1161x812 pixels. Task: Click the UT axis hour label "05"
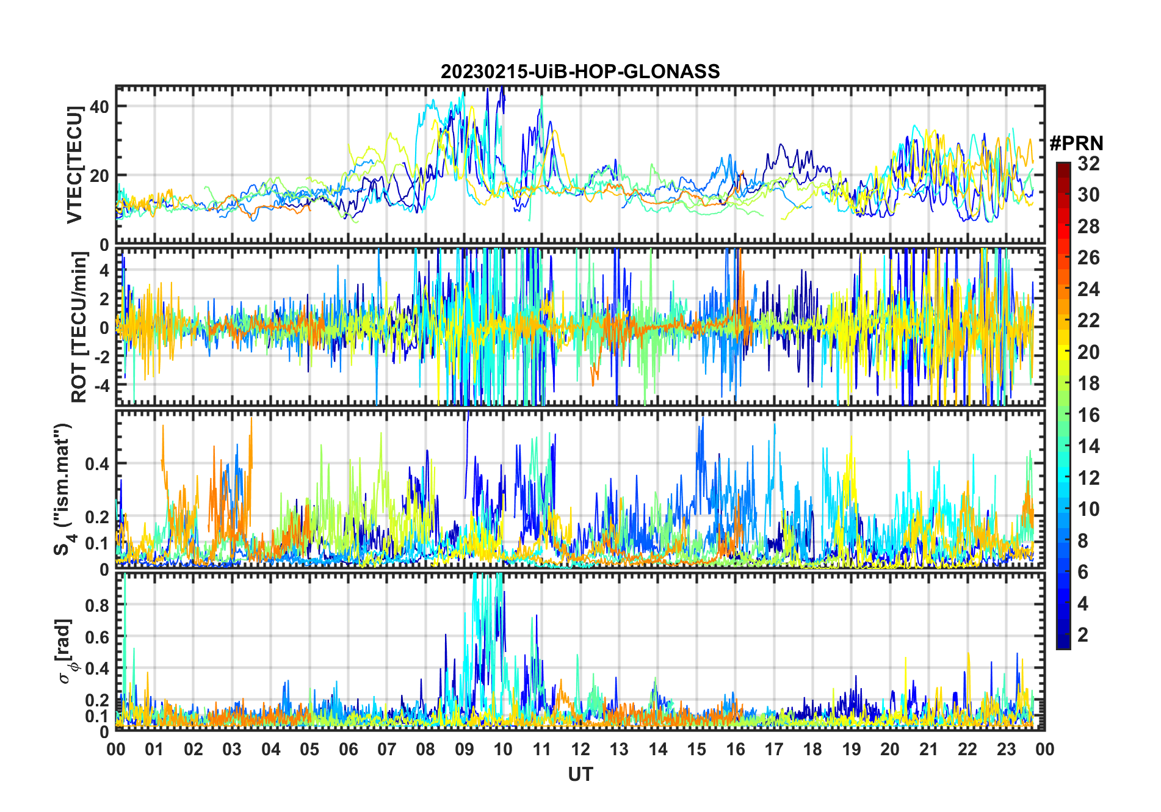(x=309, y=750)
